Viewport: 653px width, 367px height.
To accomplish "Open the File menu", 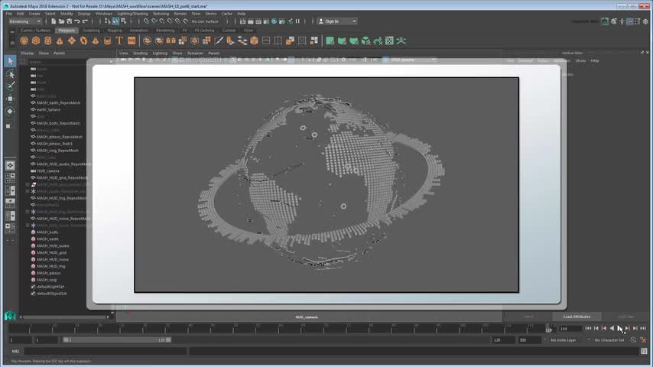I will point(8,14).
